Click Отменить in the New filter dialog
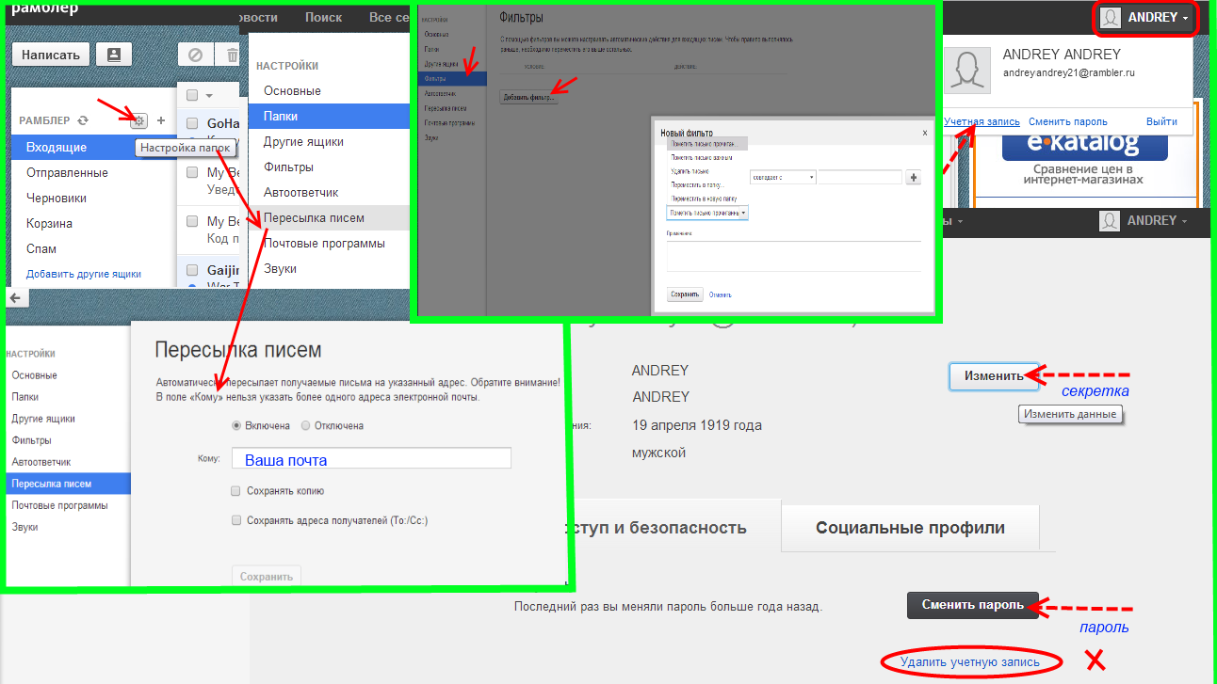The image size is (1217, 684). (x=721, y=294)
